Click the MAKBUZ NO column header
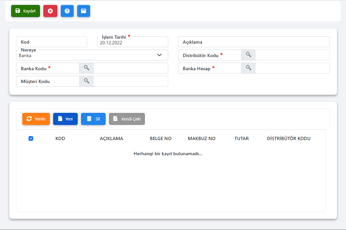Screen dimensions: 346x230 click(201, 138)
